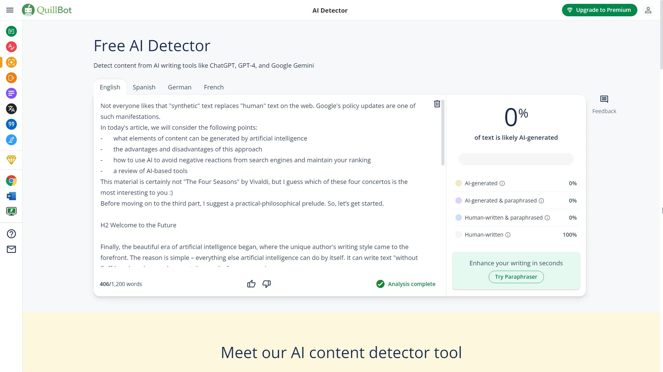Show info about Human-written category
Viewport: 663px width, 372px height.
(x=508, y=235)
